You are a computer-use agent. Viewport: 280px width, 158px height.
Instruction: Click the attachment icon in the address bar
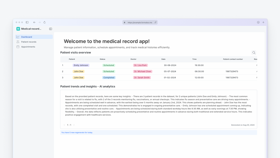(156, 22)
